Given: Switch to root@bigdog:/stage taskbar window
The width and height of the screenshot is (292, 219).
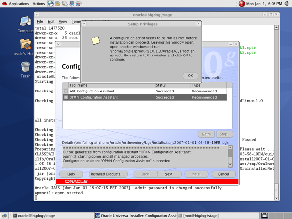Looking at the screenshot, I should [x=218, y=216].
